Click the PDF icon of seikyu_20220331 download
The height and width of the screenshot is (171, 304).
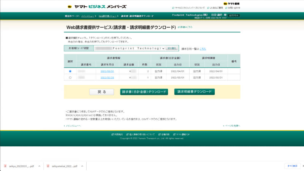5,166
